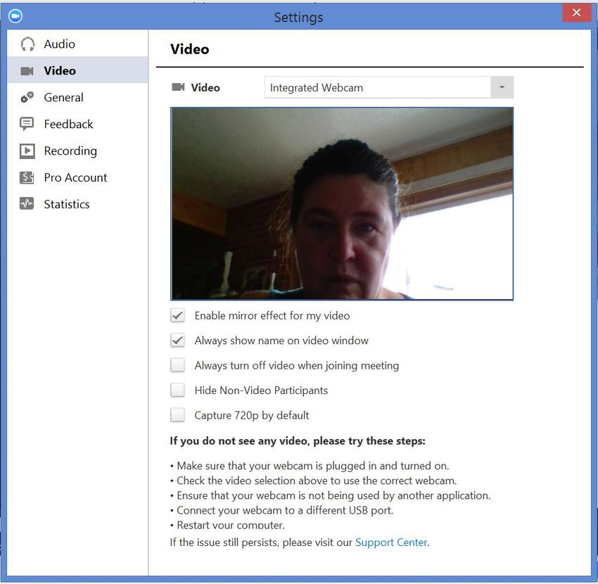Switch to Recording settings
This screenshot has width=598, height=584.
(77, 151)
